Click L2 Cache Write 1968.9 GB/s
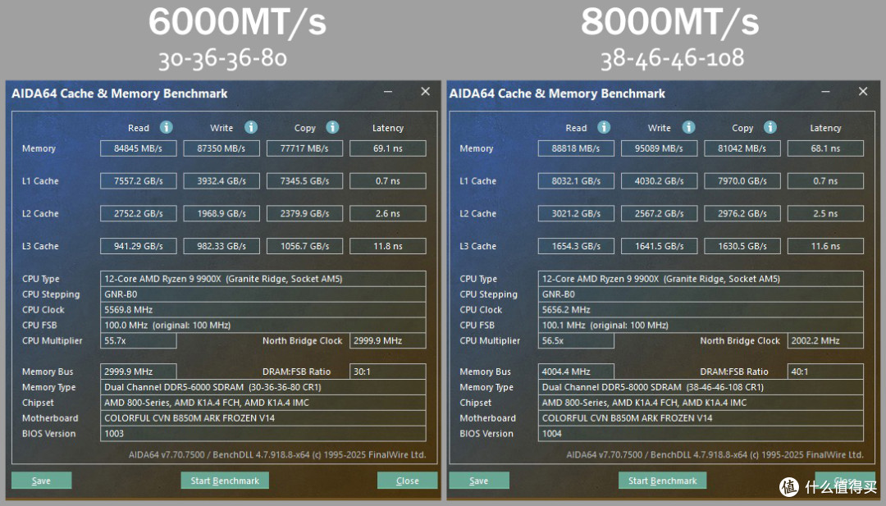The width and height of the screenshot is (886, 506). tap(221, 213)
